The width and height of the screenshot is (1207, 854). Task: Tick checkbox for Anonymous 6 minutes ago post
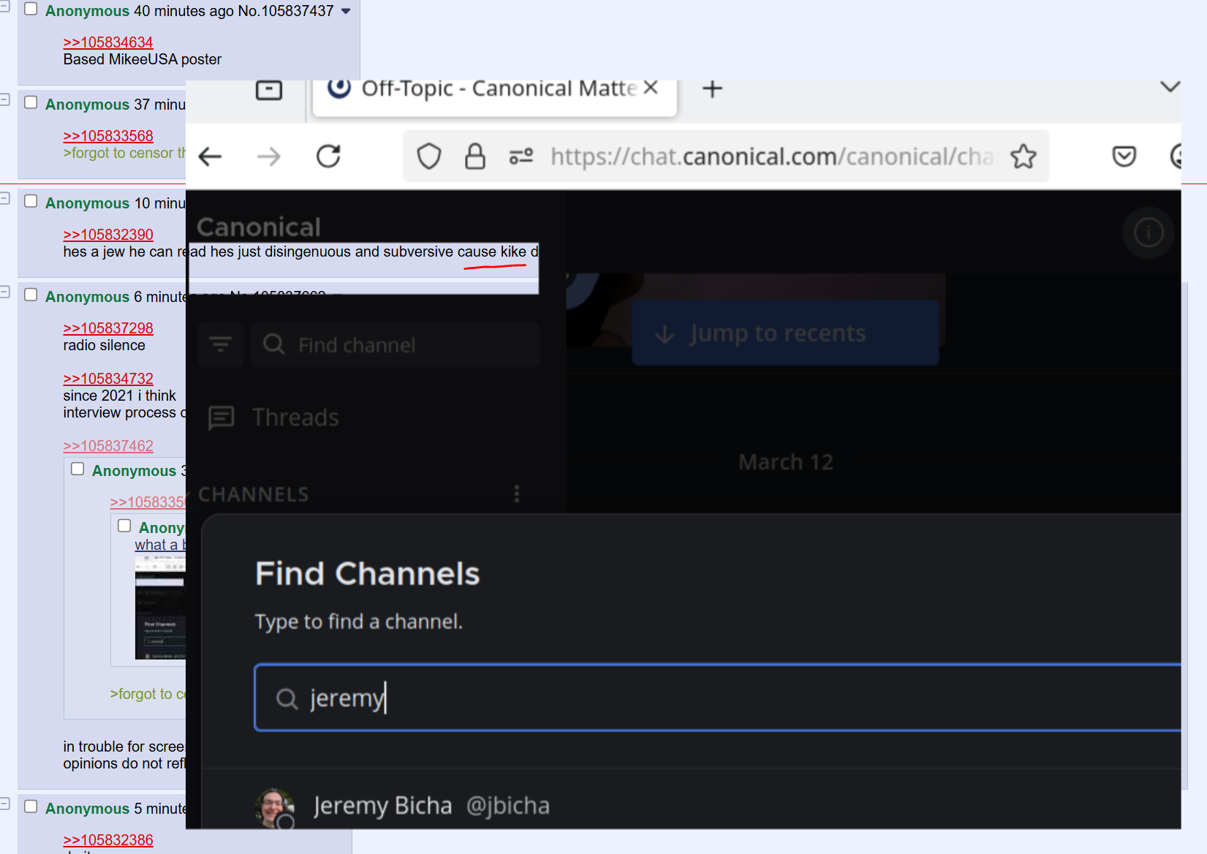click(x=31, y=295)
